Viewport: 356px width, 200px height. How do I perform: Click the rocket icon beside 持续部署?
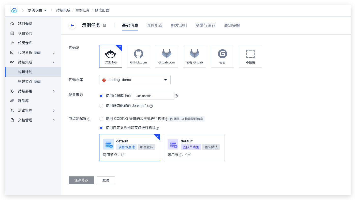pos(12,91)
